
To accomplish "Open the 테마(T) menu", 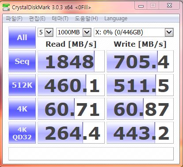I will pos(60,19).
